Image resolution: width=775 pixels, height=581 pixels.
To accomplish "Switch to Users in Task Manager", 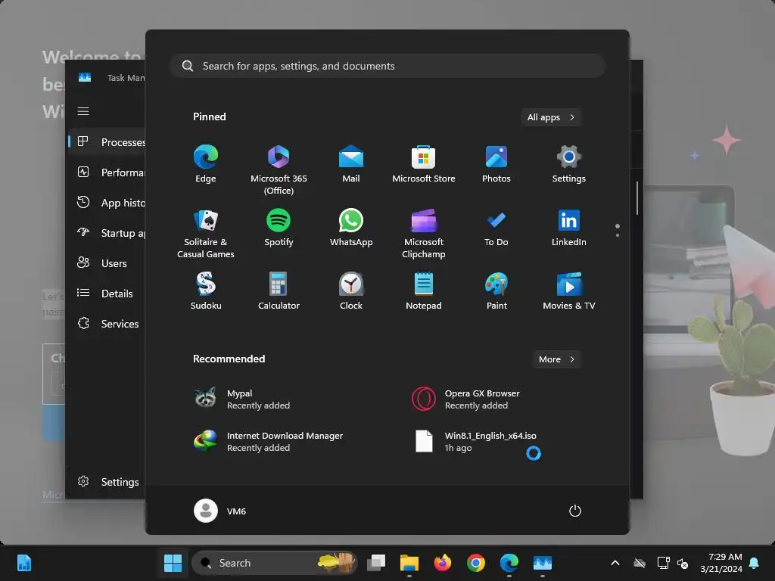I will point(107,263).
